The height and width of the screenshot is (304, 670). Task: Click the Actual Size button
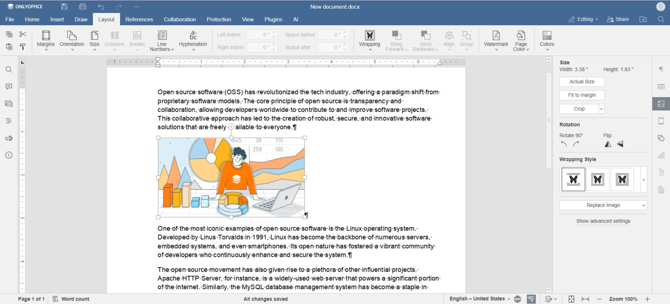coord(581,81)
